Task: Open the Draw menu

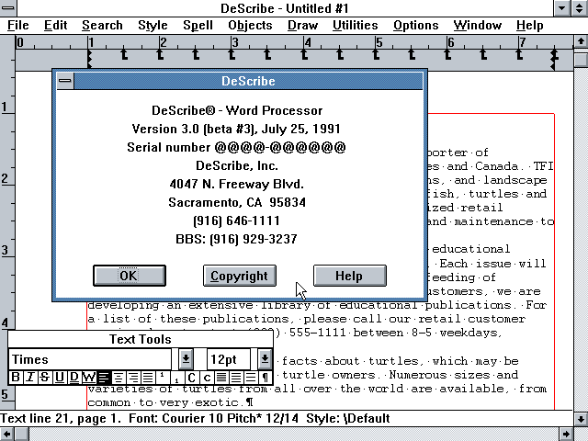Action: [302, 25]
